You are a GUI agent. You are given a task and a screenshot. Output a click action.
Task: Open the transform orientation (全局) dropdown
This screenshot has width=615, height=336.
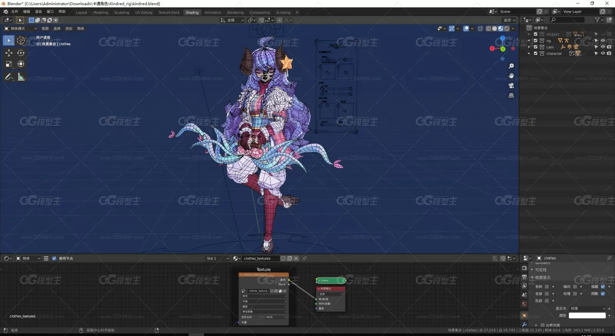[x=232, y=20]
